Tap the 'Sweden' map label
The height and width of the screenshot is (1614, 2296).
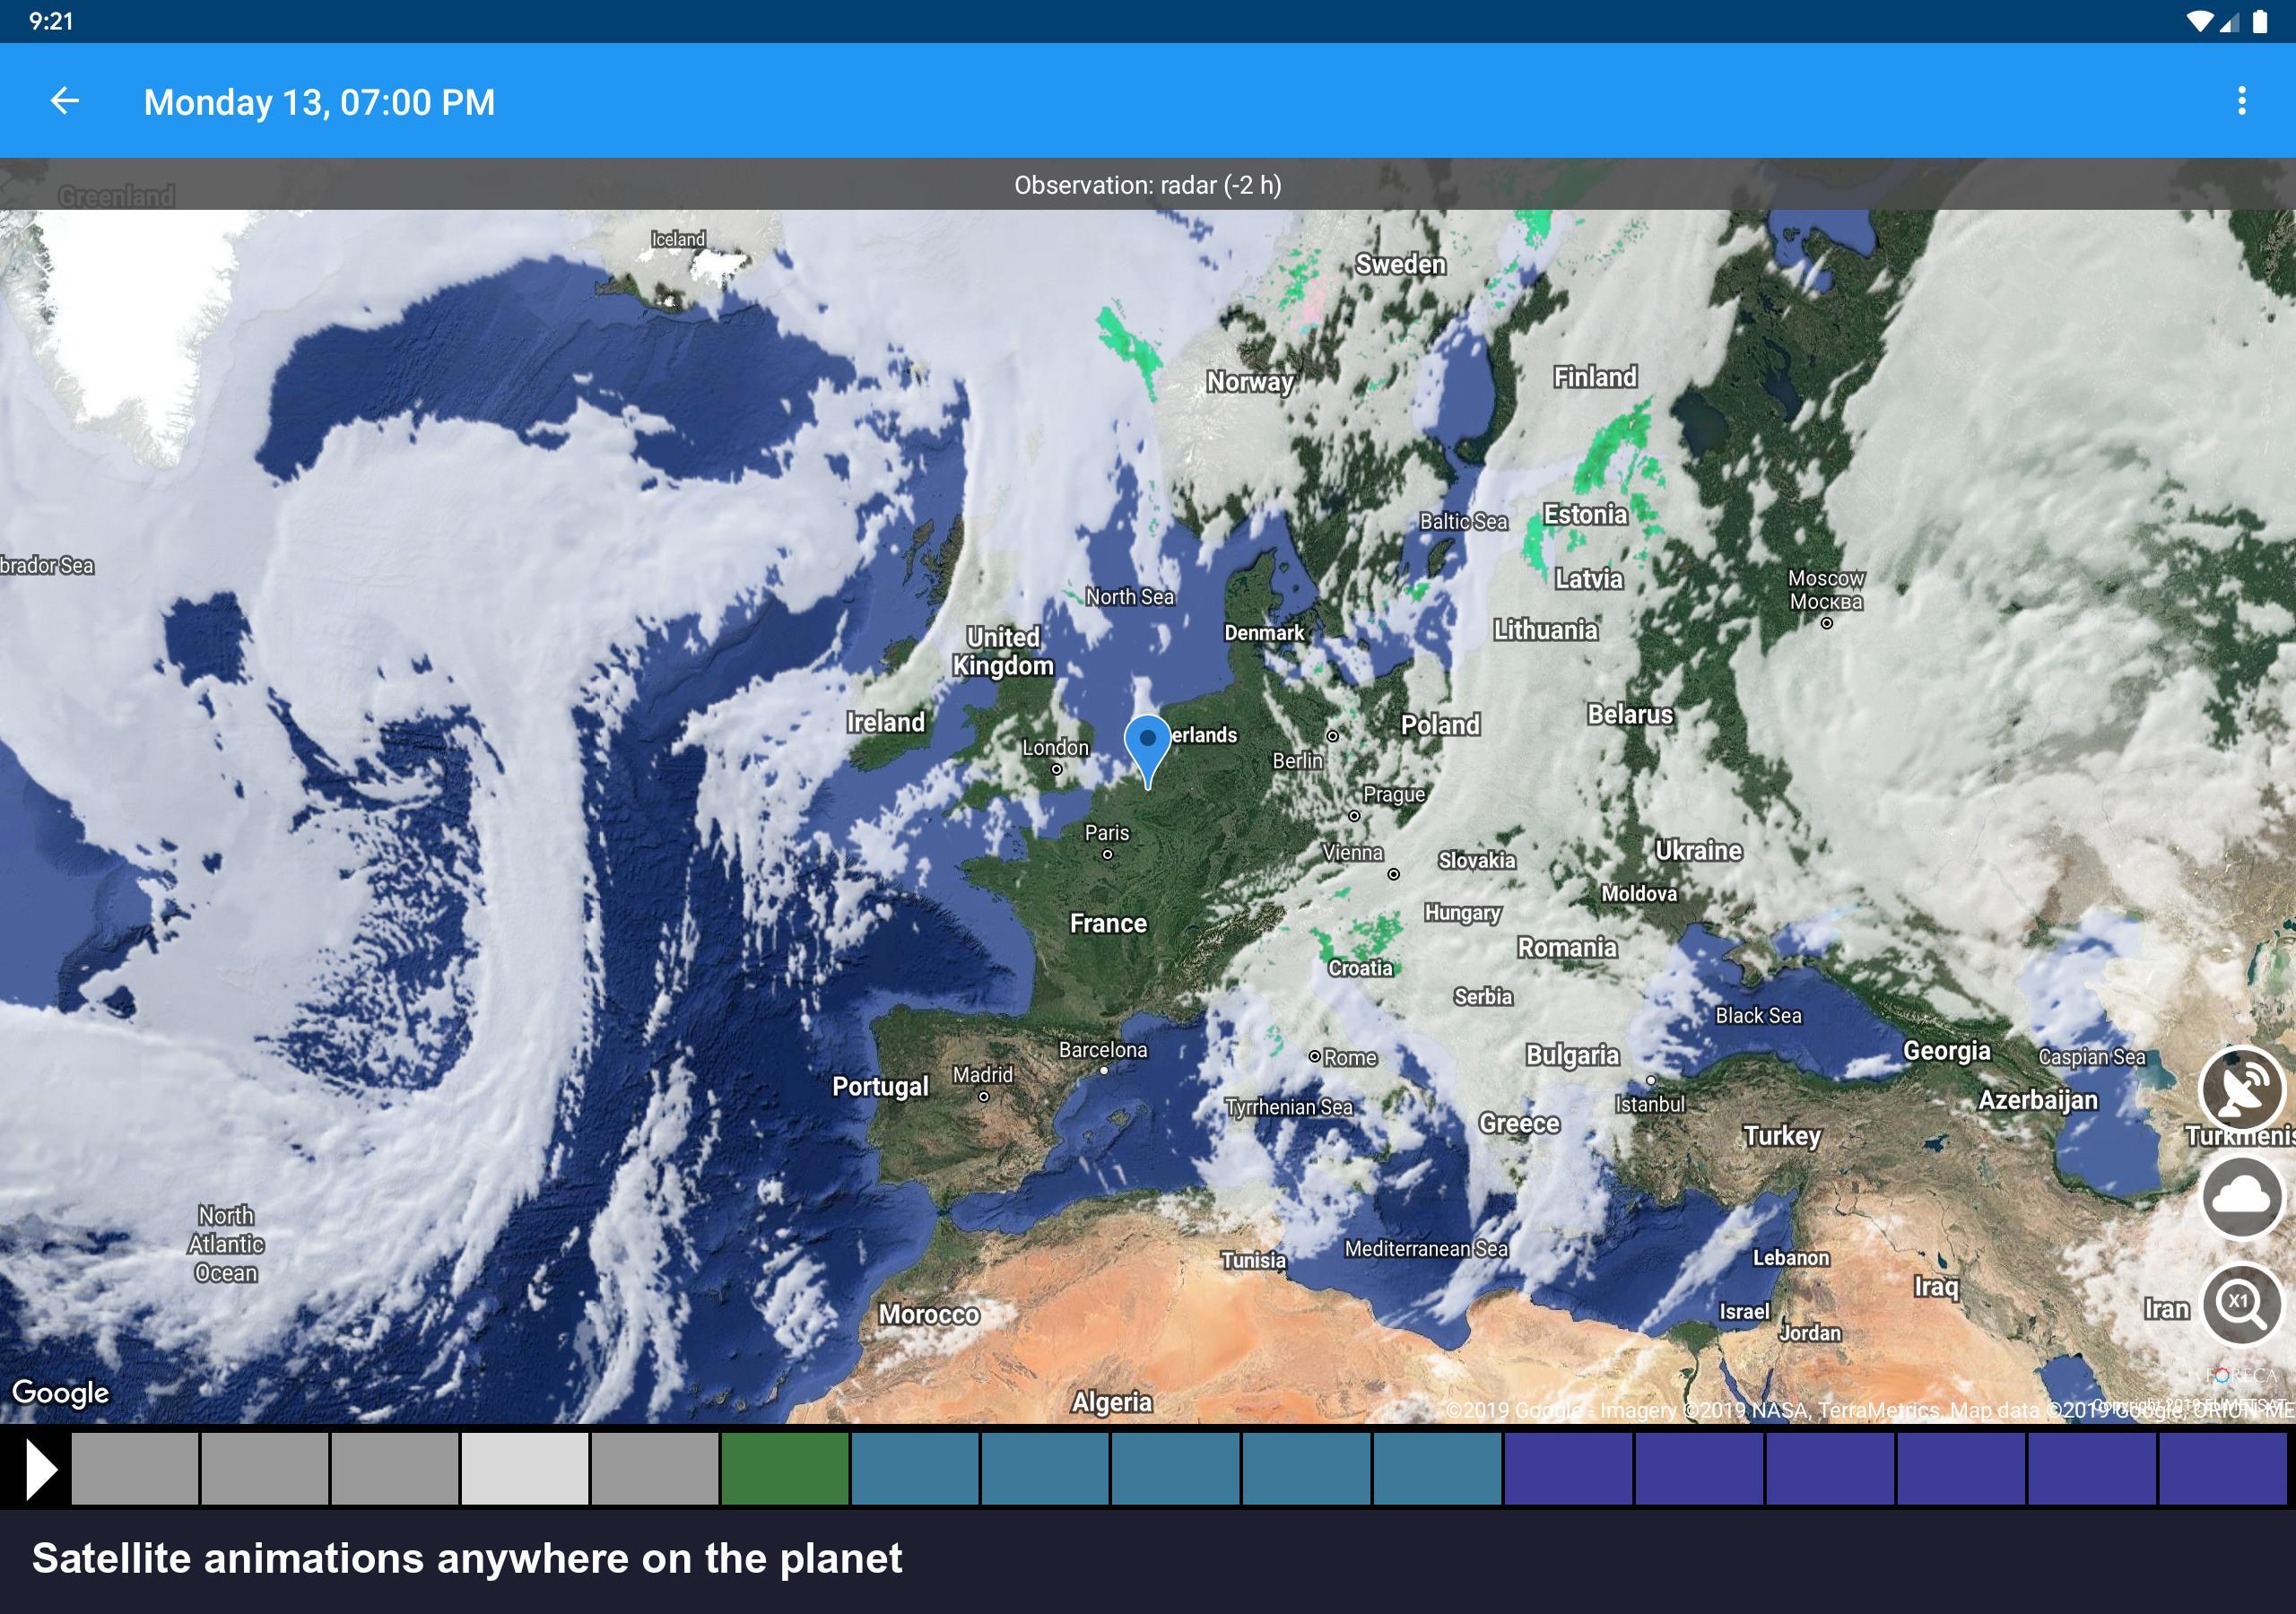click(x=1401, y=264)
